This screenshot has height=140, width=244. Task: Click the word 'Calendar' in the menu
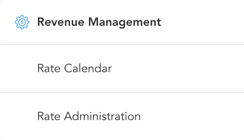coord(88,69)
